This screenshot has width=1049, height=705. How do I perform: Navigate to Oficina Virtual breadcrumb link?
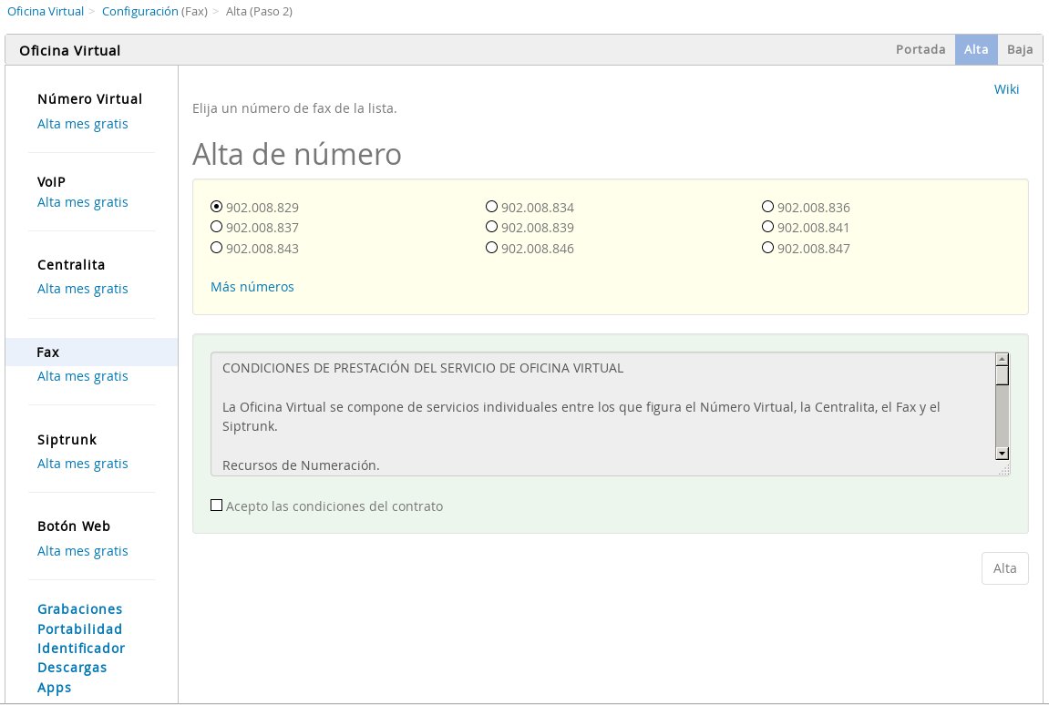point(46,11)
